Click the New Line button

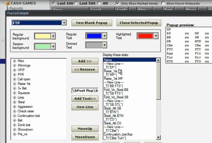pos(85,107)
